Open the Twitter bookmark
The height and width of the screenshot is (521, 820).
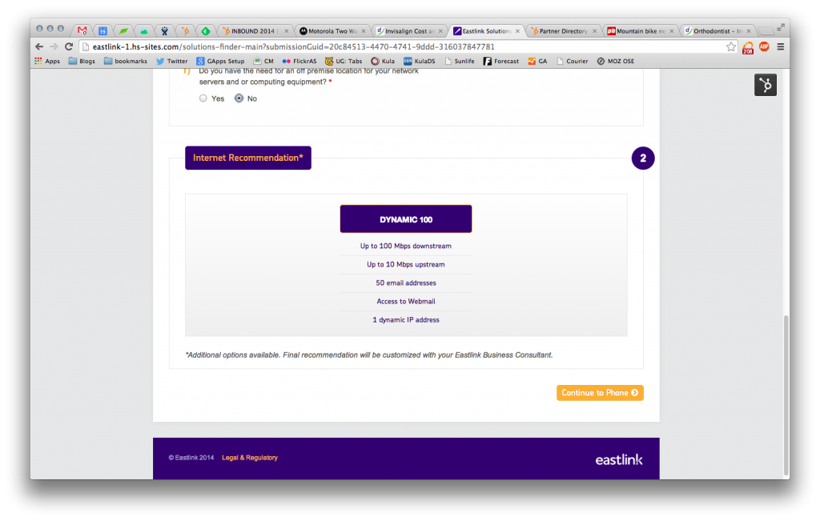point(171,61)
